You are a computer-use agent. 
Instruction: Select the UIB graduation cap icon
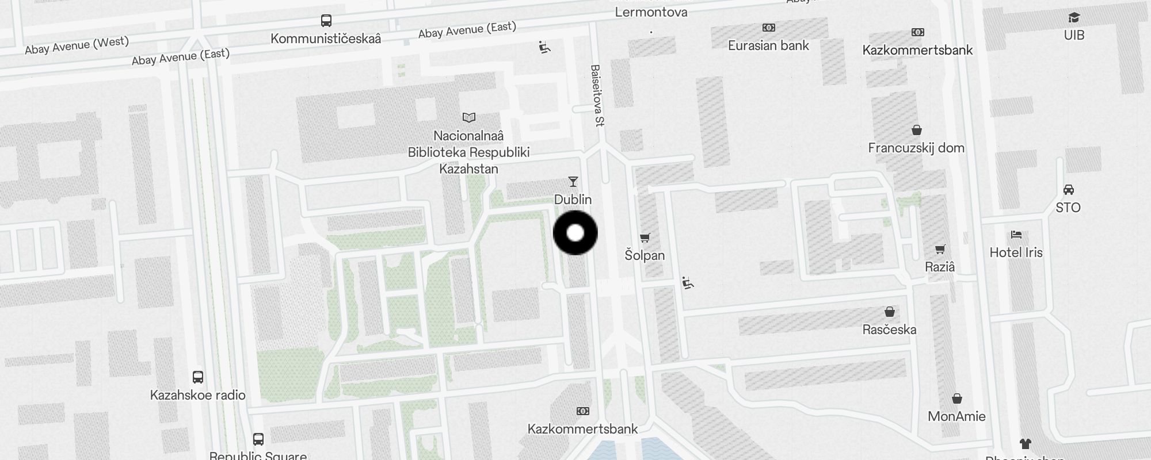[x=1074, y=17]
